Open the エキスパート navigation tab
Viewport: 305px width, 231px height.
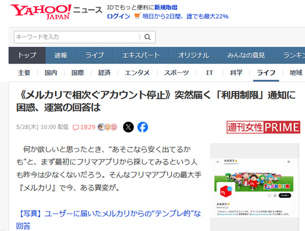point(141,55)
